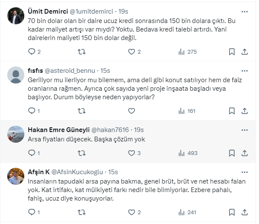Retweet Ümit Demirci's post
259x224 pixels.
click(81, 52)
